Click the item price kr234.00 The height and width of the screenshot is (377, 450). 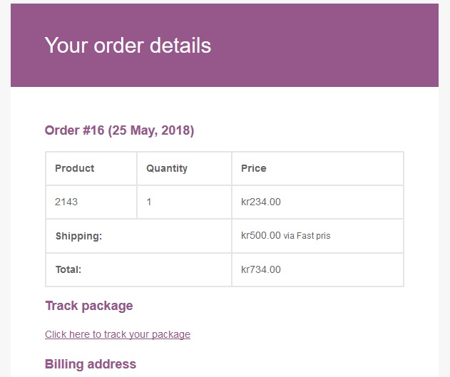[x=261, y=202]
